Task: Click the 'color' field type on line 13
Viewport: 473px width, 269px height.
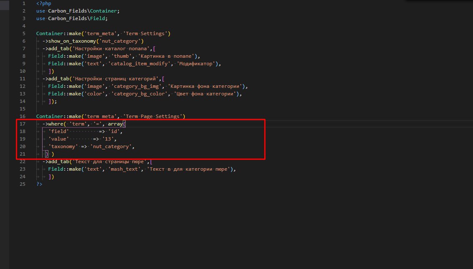Action: [94, 94]
